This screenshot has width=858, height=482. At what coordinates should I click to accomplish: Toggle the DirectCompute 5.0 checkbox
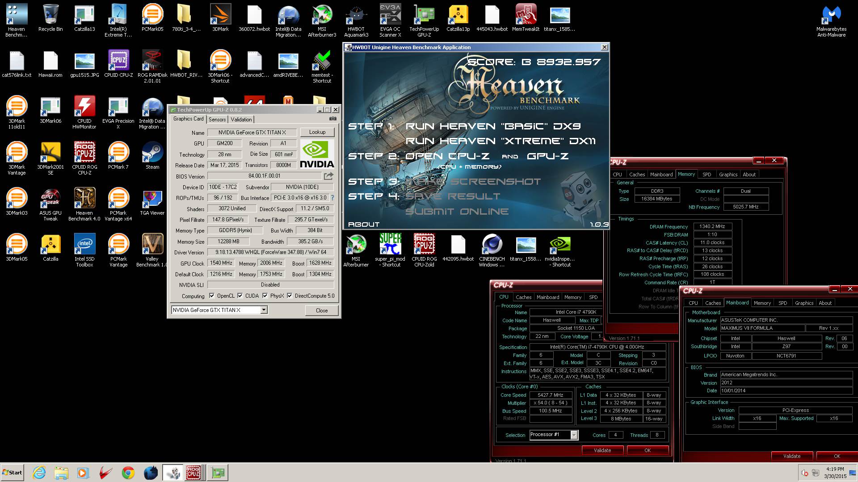pyautogui.click(x=290, y=296)
